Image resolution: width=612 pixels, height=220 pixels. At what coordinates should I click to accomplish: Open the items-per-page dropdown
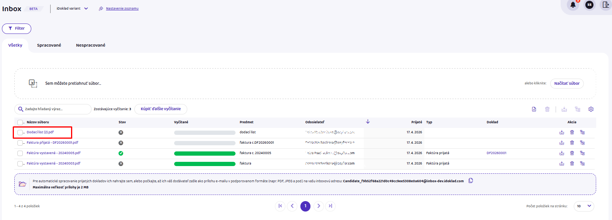584,206
